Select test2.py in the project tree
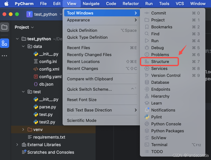This screenshot has width=211, height=160. click(47, 122)
